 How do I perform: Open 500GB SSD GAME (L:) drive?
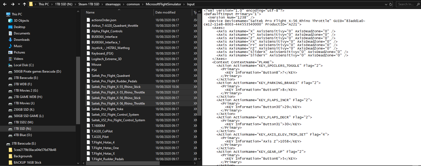click(28, 116)
